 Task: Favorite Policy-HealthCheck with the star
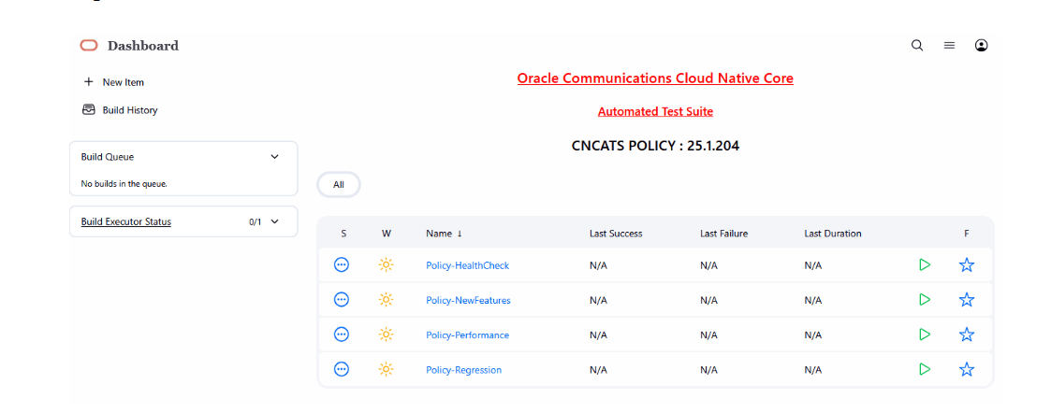(x=967, y=265)
